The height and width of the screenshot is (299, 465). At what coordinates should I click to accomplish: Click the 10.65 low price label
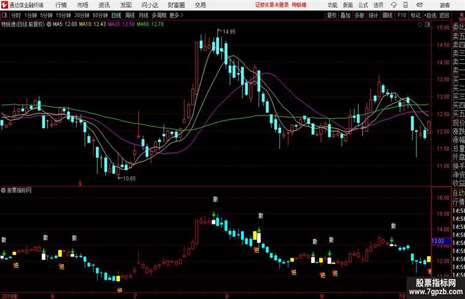tap(129, 179)
